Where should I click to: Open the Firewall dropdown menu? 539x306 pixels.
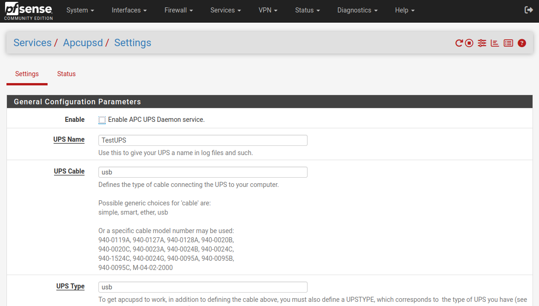point(178,10)
